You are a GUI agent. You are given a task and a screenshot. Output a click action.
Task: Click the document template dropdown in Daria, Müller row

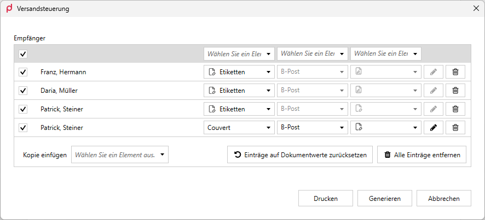[386, 91]
